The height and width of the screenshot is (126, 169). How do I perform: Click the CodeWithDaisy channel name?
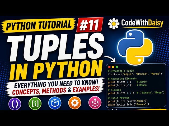point(142,23)
